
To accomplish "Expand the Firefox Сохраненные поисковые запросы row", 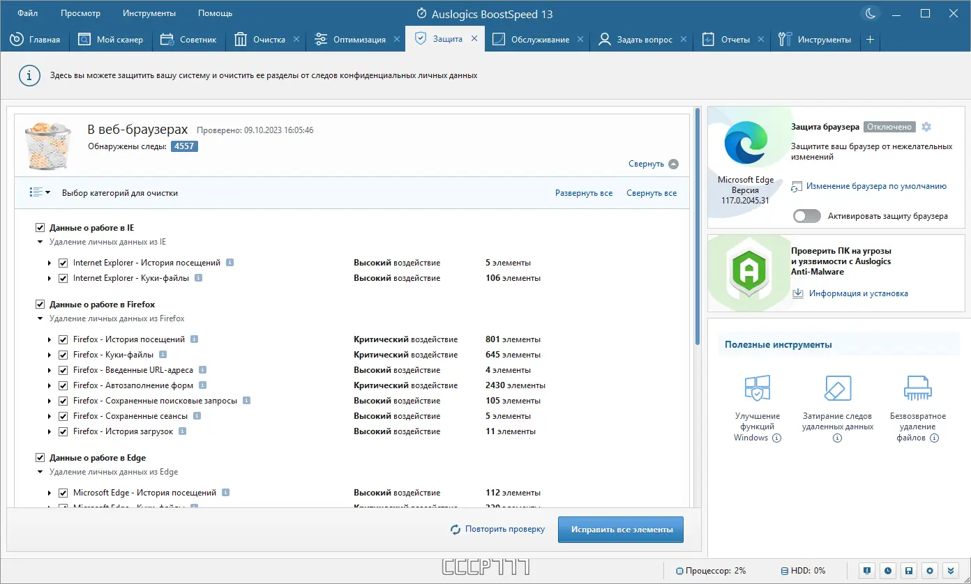I will [x=50, y=401].
